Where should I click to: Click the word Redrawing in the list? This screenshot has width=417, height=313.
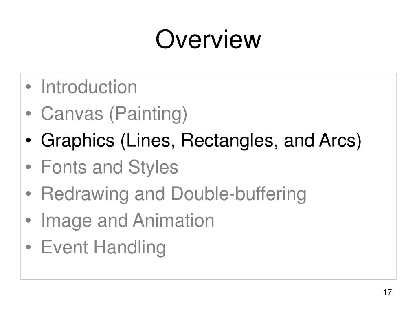point(85,194)
